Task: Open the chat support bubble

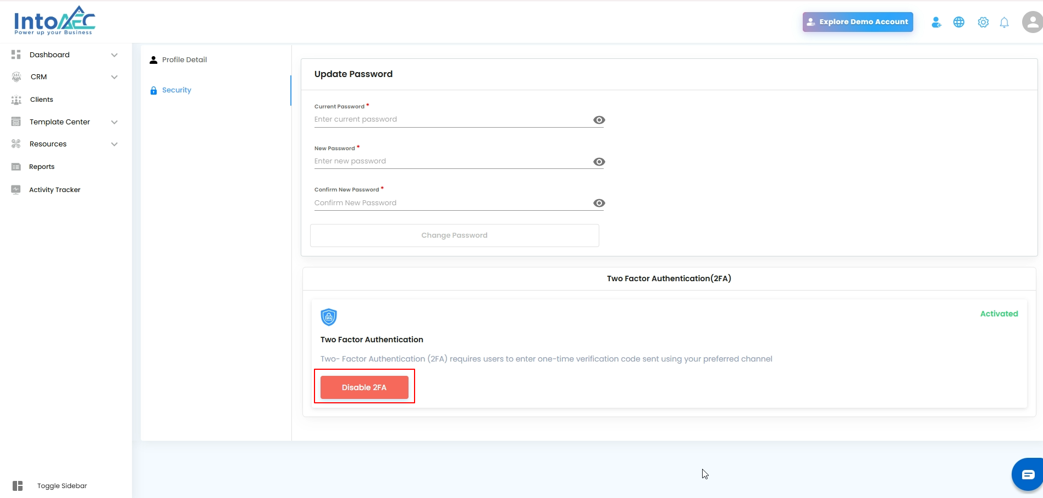Action: [x=1028, y=474]
